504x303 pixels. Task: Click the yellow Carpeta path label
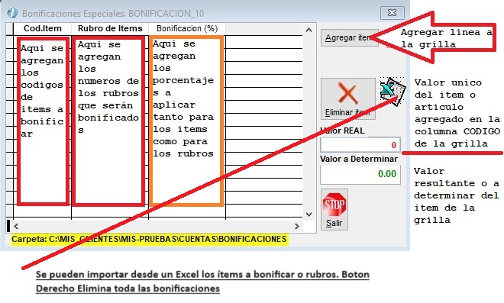tap(149, 239)
